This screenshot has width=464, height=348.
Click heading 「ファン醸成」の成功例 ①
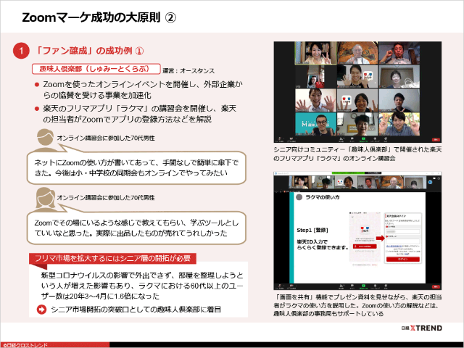tap(89, 51)
